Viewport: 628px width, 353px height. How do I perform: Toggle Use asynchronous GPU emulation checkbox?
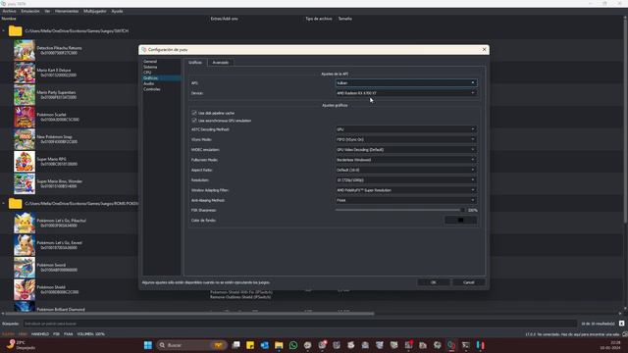[194, 120]
